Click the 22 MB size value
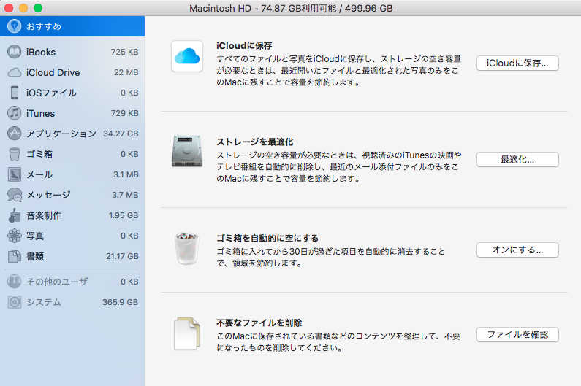 126,72
